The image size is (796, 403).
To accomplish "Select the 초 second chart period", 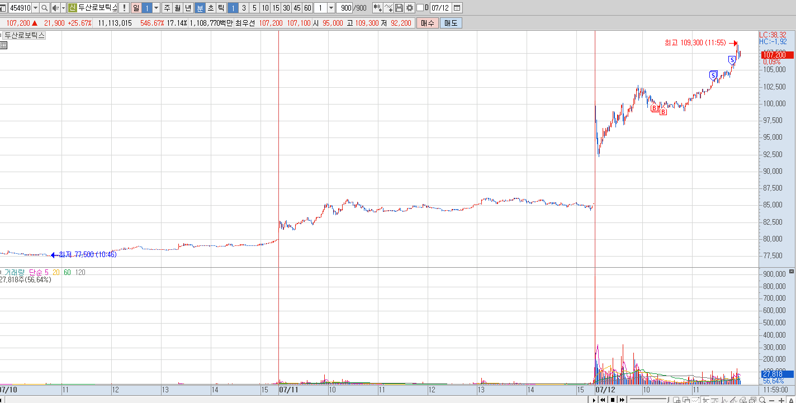I will (211, 8).
